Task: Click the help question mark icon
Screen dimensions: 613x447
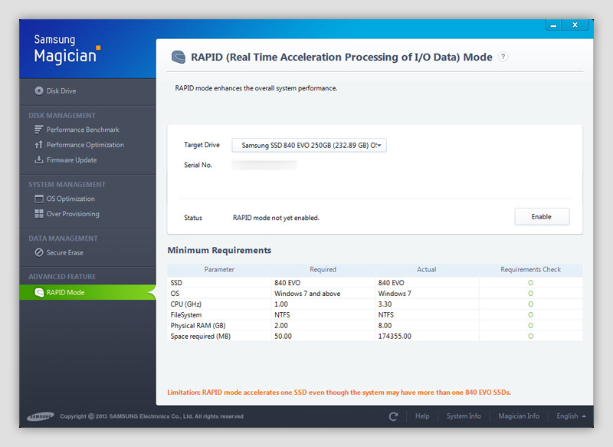Action: 503,57
